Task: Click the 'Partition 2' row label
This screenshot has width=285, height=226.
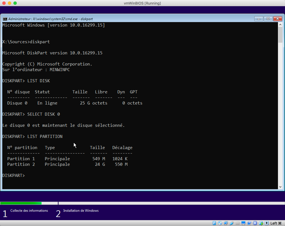Action: tap(21, 164)
